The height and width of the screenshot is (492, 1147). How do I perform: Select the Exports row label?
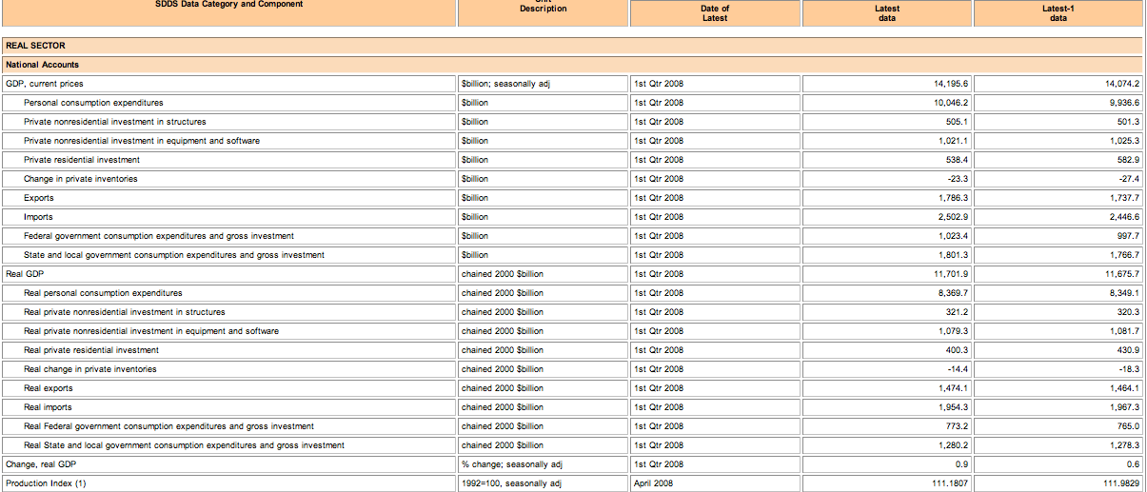(39, 198)
